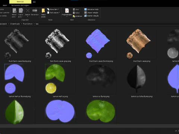Click the Editar icon in the ribbon
179x134 pixels.
coord(74,13)
